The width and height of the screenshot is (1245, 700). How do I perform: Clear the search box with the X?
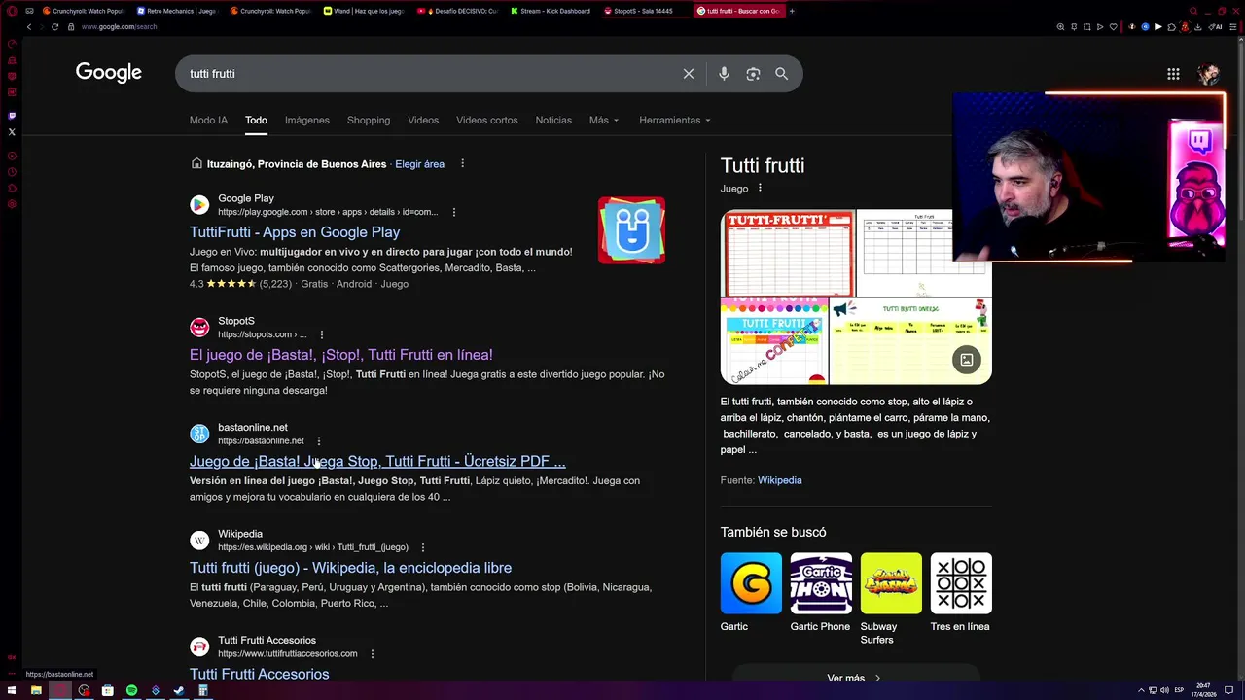689,74
